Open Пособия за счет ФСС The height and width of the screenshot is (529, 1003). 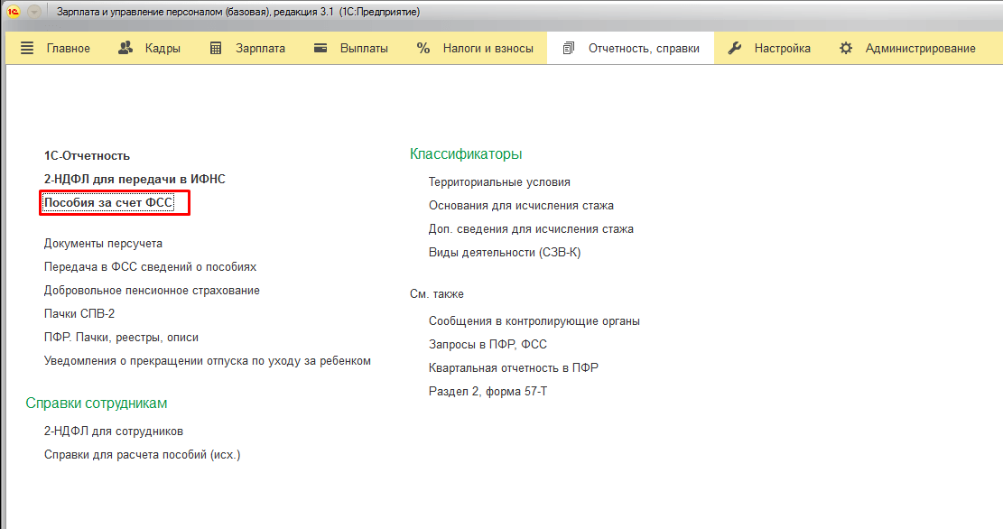pyautogui.click(x=108, y=203)
